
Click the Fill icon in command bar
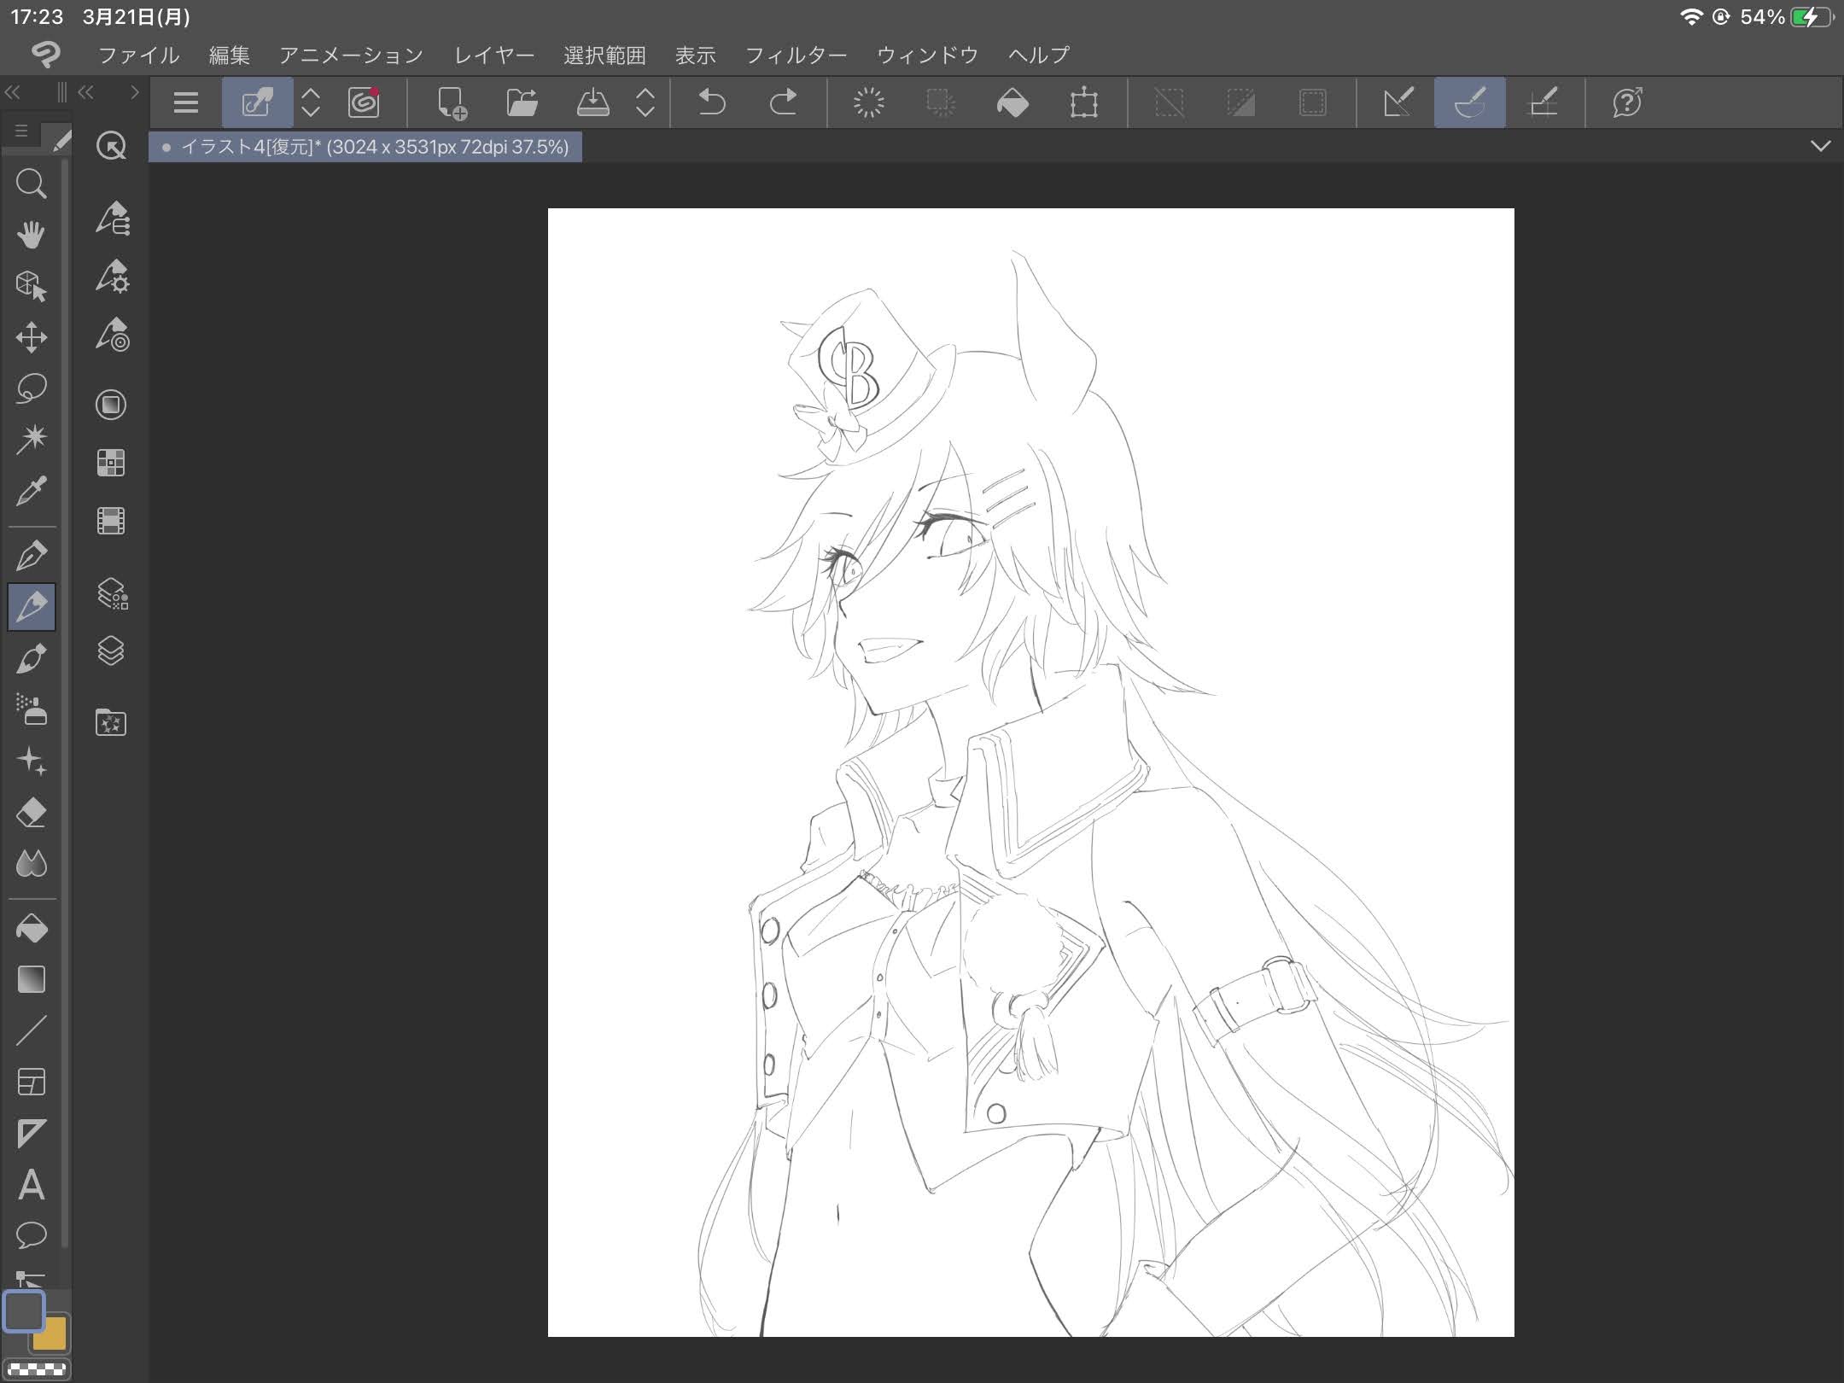(1012, 102)
